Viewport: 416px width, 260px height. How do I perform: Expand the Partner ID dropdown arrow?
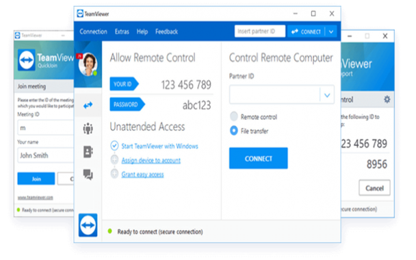click(x=327, y=95)
